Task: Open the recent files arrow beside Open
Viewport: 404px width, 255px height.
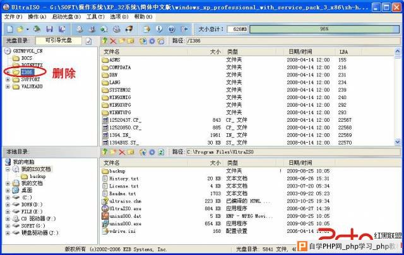Action: 27,30
